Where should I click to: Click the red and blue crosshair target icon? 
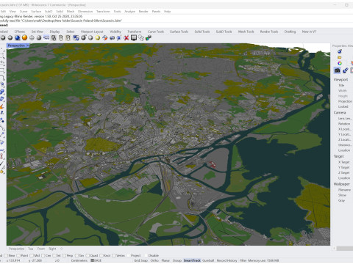[105, 37]
